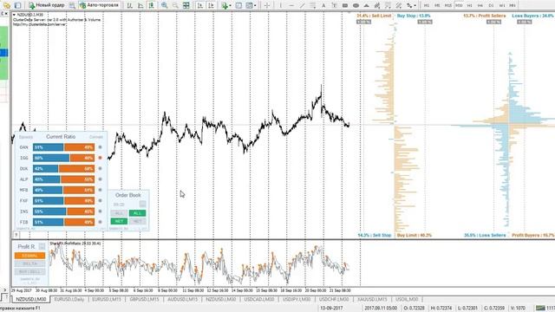Open the Order Book panel small menu button

point(142,205)
